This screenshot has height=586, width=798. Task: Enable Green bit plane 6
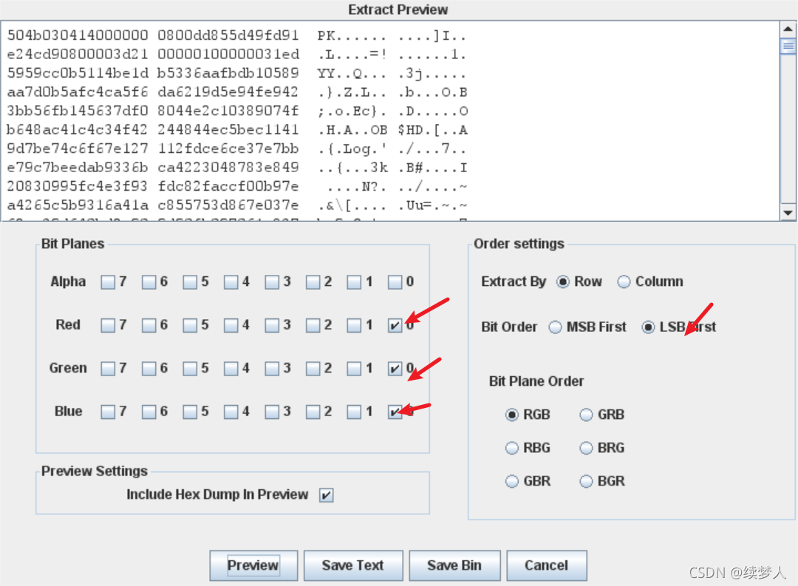(149, 369)
